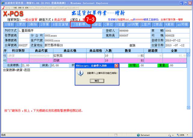Viewport: 193px width, 138px height.
Task: Open B客定貨號 customer item function
Action: tap(60, 25)
